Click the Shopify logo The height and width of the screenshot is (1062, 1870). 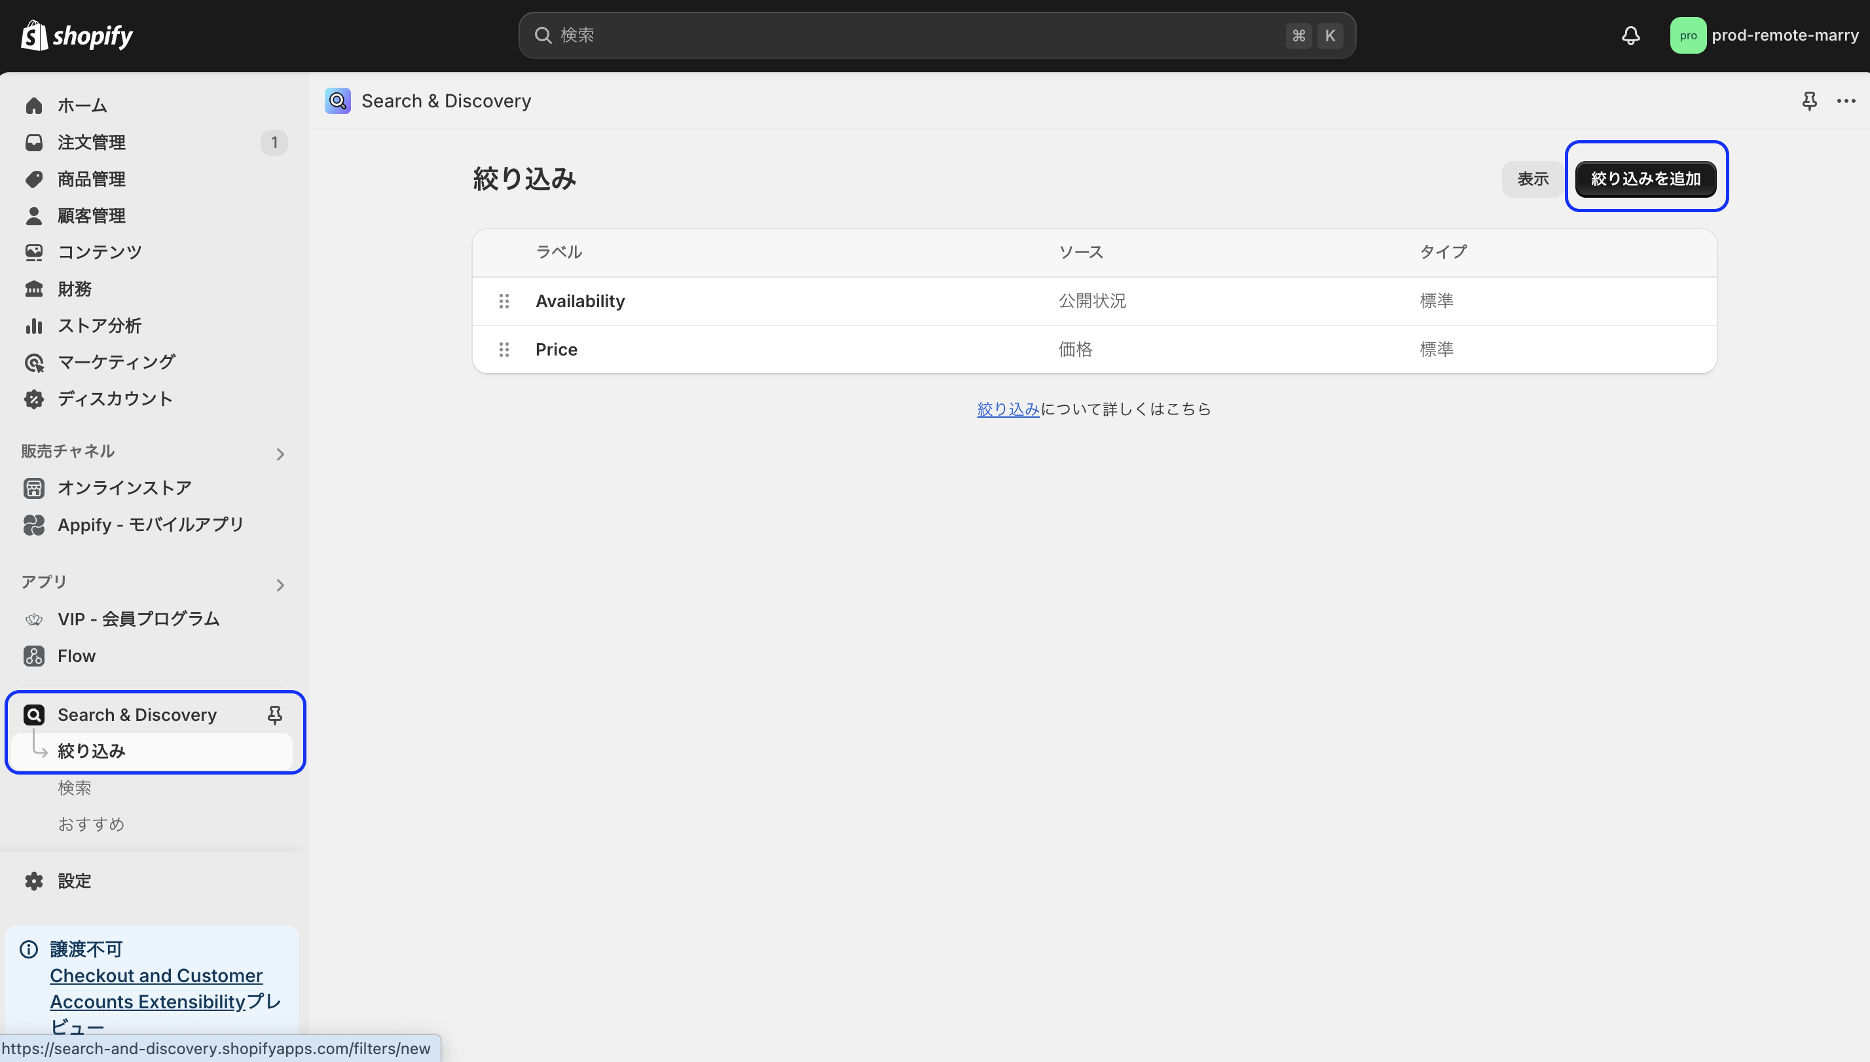click(77, 35)
